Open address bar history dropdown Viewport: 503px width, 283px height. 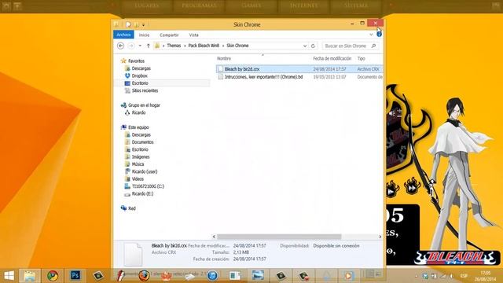[x=305, y=46]
